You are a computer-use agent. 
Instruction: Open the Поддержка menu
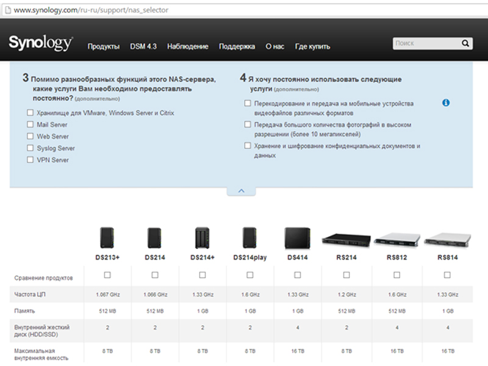click(x=237, y=46)
